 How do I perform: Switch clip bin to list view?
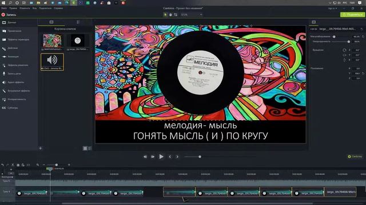point(90,148)
